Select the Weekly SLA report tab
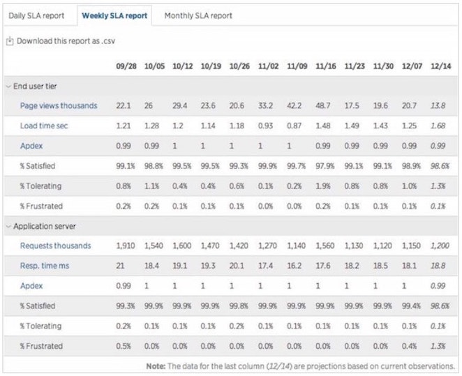The height and width of the screenshot is (376, 462). 114,15
